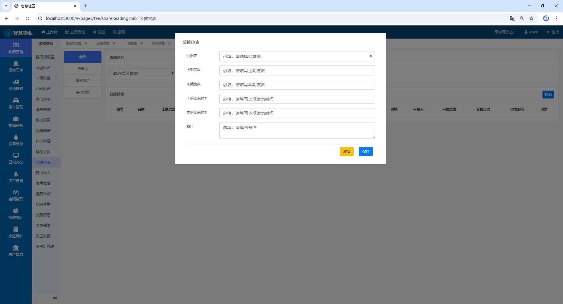Focus the 本期读表时间 input field

click(297, 113)
